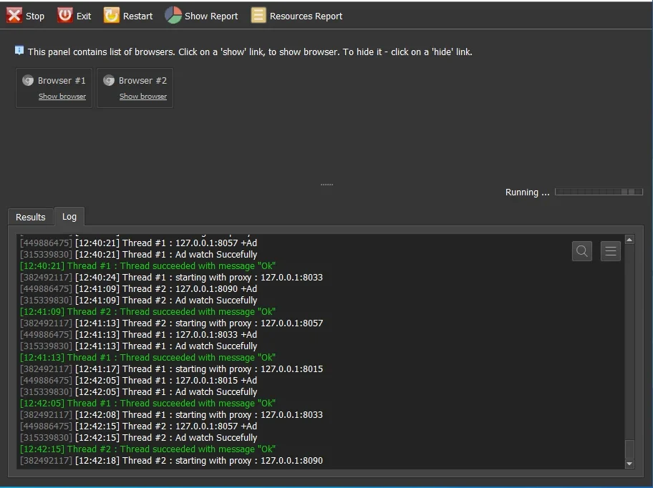Click the Resources Report toolbar label
This screenshot has height=488, width=653.
pyautogui.click(x=306, y=16)
